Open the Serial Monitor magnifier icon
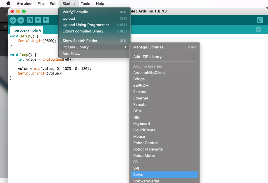This screenshot has height=183, width=268. click(x=260, y=20)
